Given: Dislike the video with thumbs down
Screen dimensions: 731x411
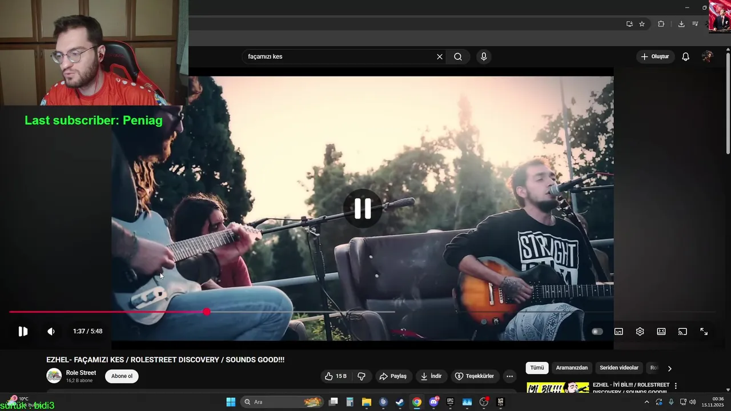Looking at the screenshot, I should (x=362, y=376).
